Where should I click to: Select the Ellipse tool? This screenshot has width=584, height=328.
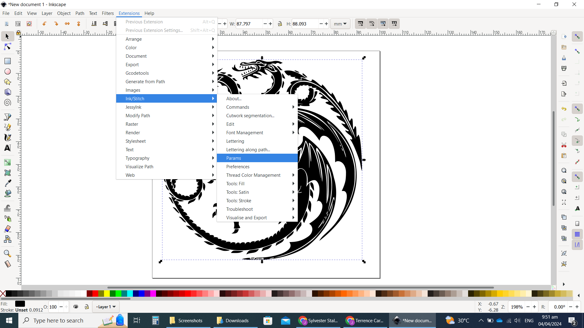(x=7, y=71)
